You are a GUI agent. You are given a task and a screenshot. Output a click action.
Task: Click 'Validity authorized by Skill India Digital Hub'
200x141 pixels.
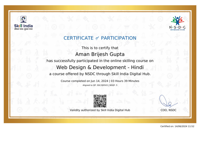(100, 110)
